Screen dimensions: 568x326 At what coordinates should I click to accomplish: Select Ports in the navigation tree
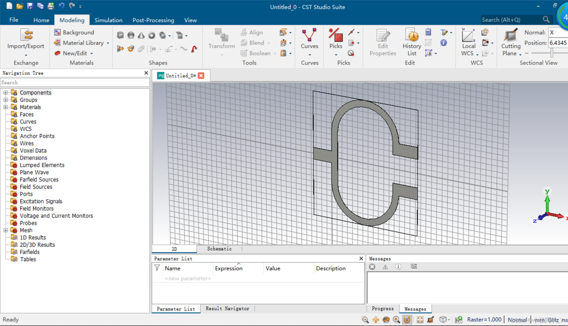click(x=26, y=194)
